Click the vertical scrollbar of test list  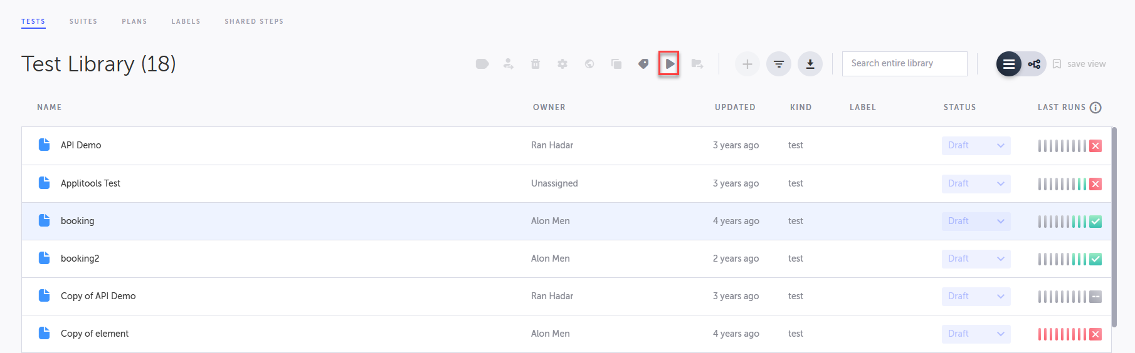coord(1114,225)
